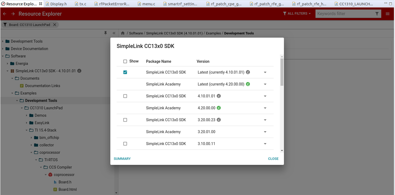
Task: Open the ALL FILTERS dropdown
Action: 297,13
